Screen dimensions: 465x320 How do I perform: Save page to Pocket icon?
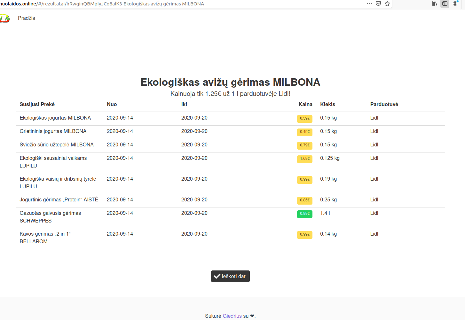coord(378,4)
